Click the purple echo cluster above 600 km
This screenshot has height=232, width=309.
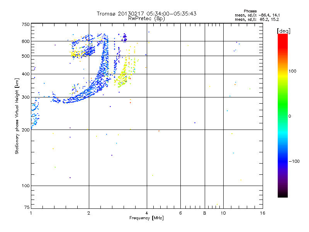(124, 38)
